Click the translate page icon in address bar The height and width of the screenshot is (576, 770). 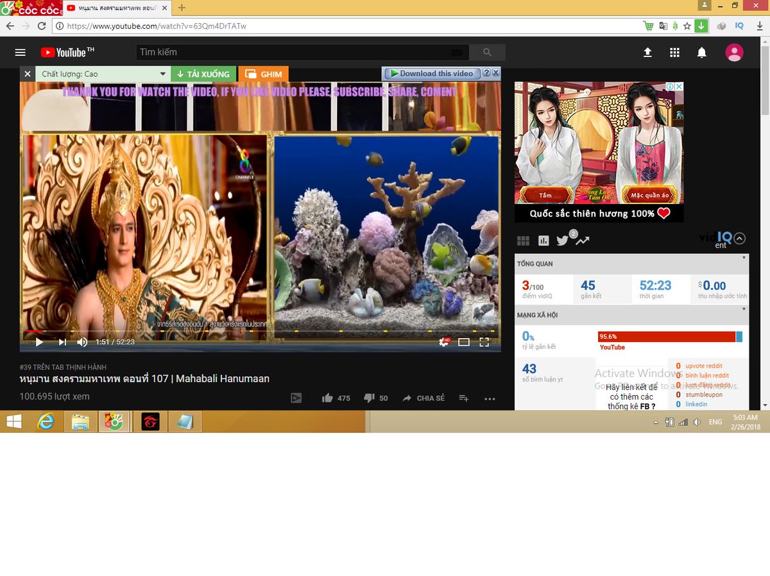[x=663, y=26]
